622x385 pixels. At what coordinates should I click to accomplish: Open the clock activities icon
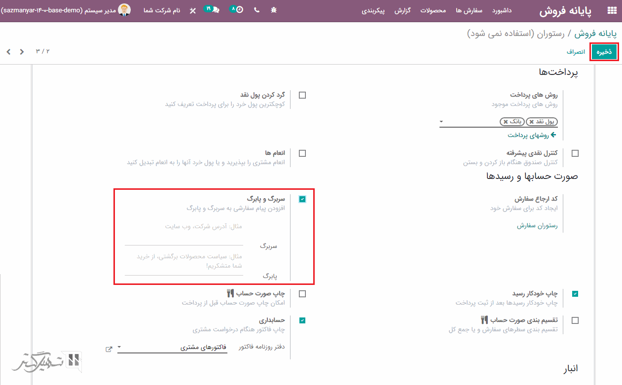coord(237,10)
